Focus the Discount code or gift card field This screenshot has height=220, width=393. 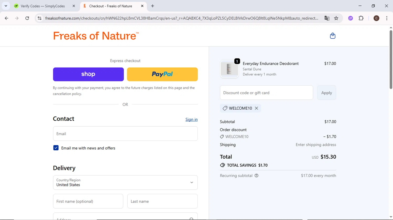click(x=266, y=93)
